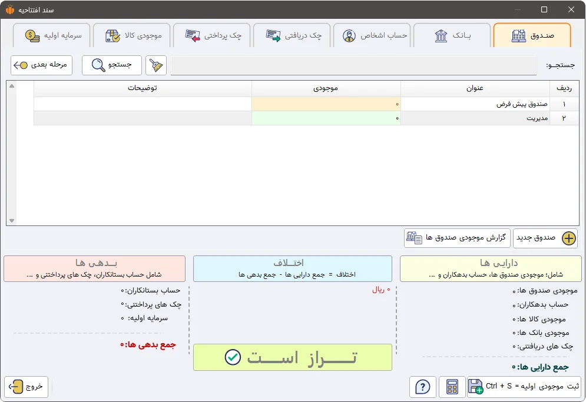Switch to the بانک tab
The height and width of the screenshot is (402, 586).
click(x=452, y=35)
